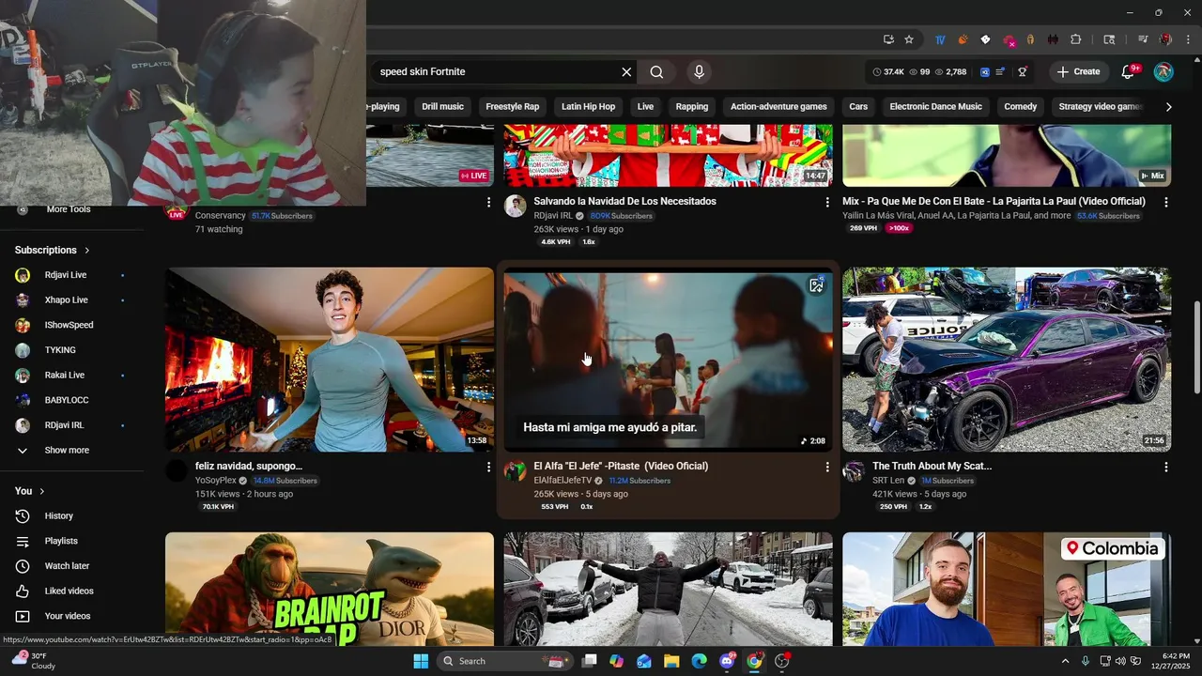Open Microsoft Edge from taskbar
Image resolution: width=1202 pixels, height=676 pixels.
click(x=699, y=661)
